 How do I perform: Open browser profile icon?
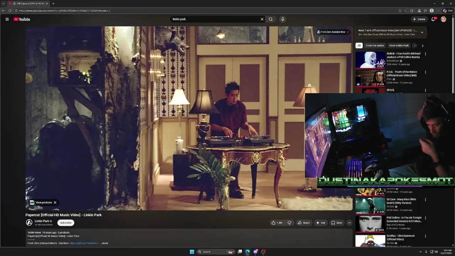coord(432,11)
